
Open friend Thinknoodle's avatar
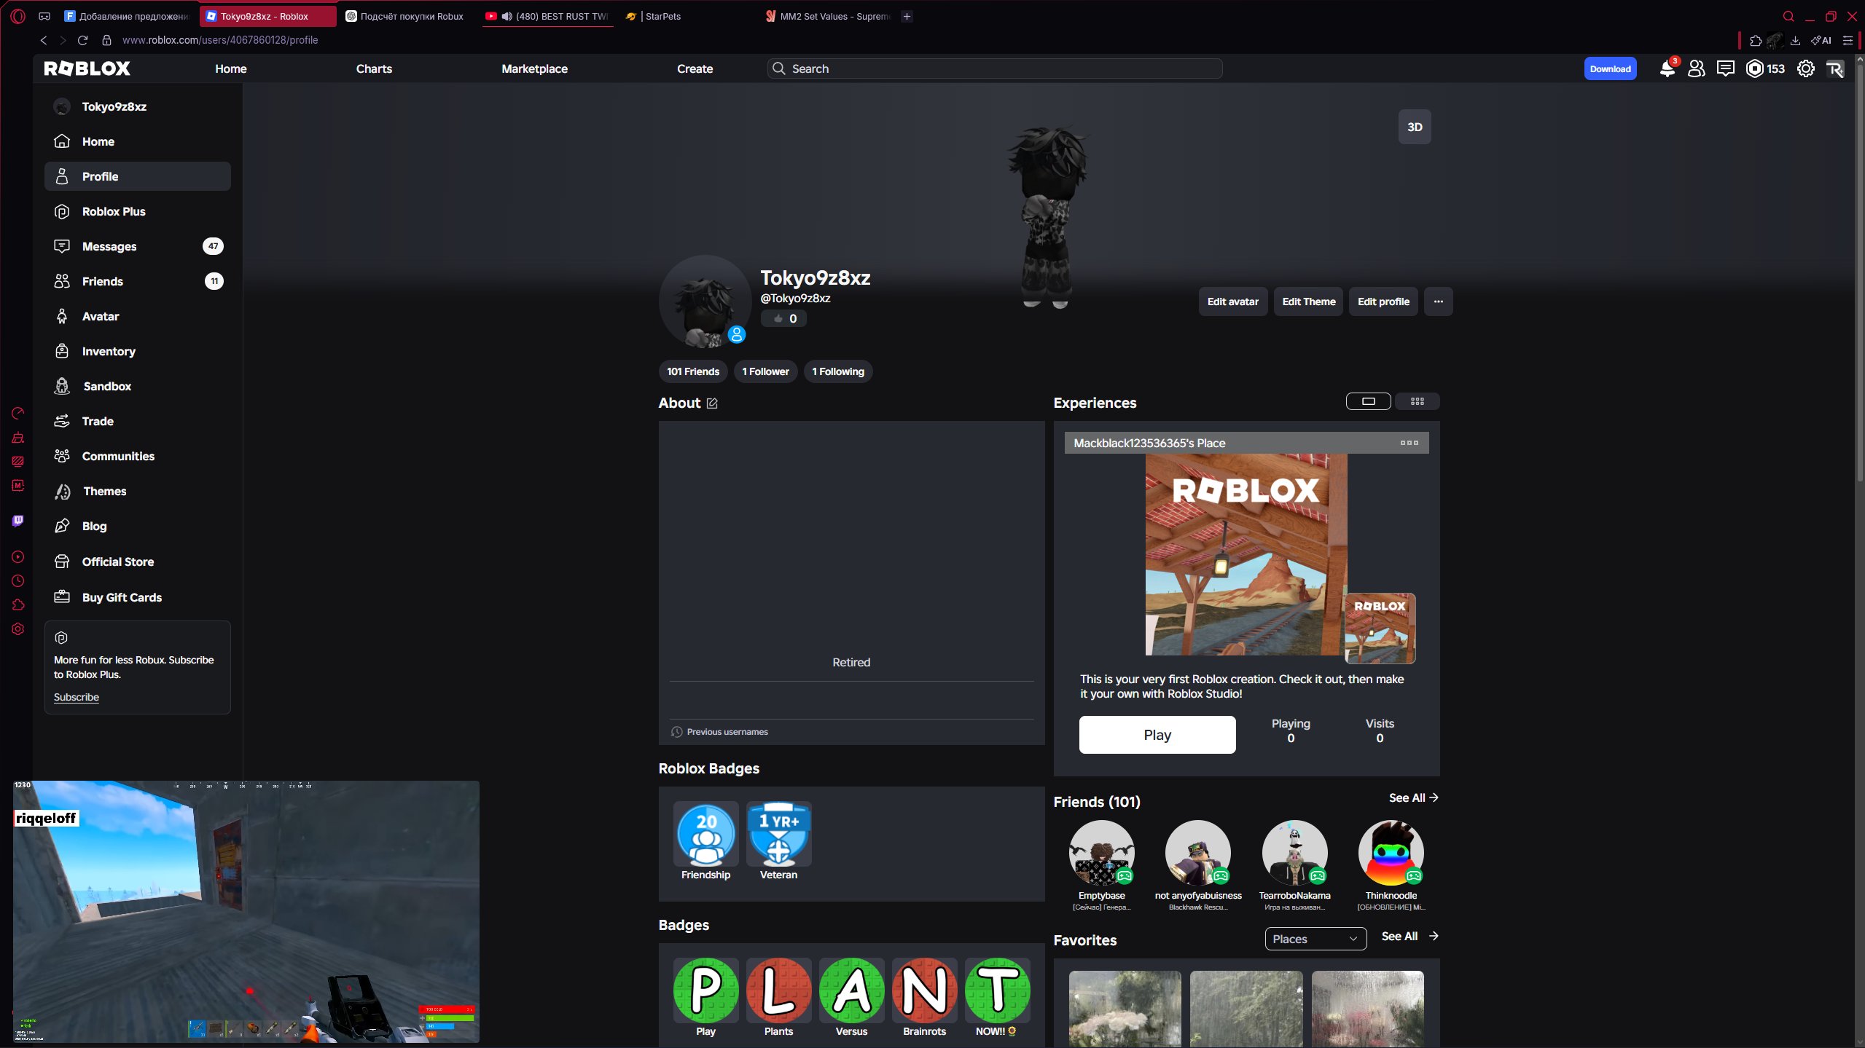point(1391,853)
